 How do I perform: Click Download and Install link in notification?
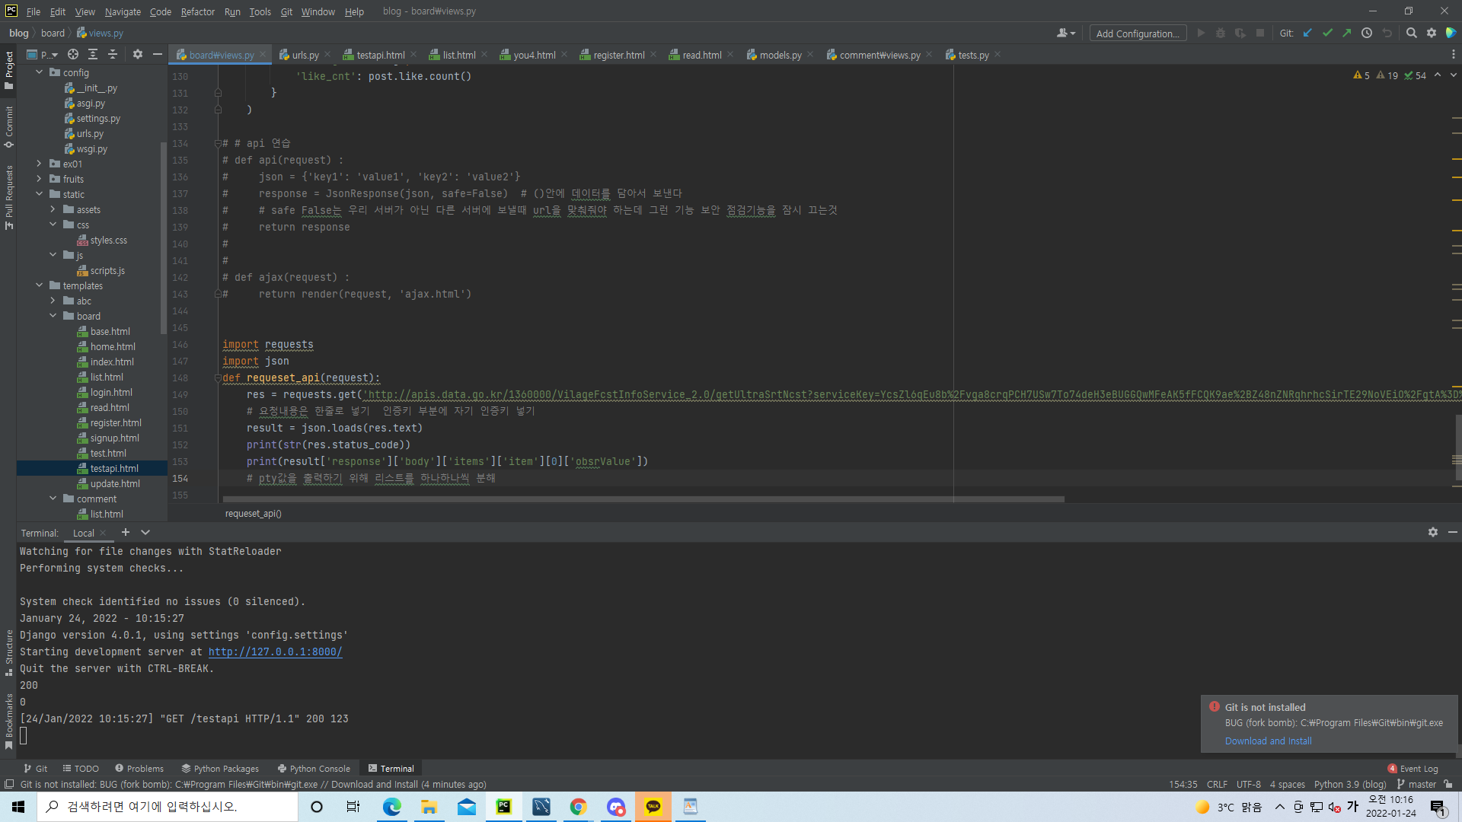[1268, 741]
